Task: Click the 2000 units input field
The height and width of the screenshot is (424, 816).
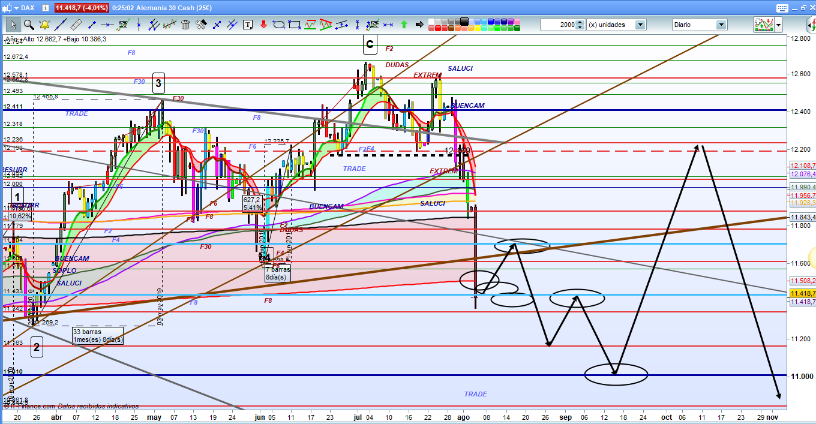Action: [x=557, y=25]
